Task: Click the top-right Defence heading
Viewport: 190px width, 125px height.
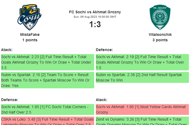Action: pos(104,50)
